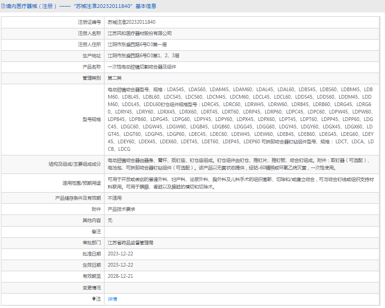Viewport: 385px width, 308px height.
Task: Click the 管理类别 row label
Action: (91, 78)
